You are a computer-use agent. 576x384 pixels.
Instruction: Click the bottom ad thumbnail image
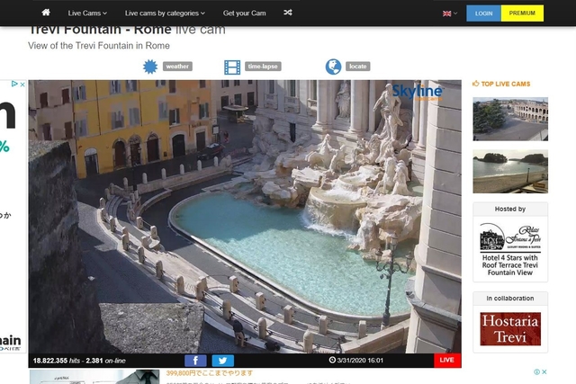point(94,377)
